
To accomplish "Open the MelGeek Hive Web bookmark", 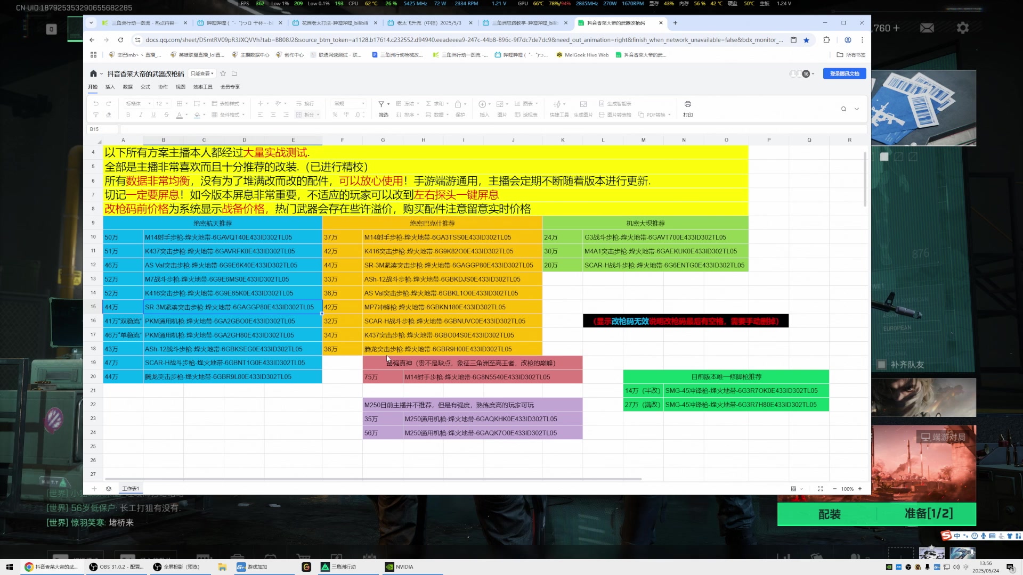I will click(582, 55).
